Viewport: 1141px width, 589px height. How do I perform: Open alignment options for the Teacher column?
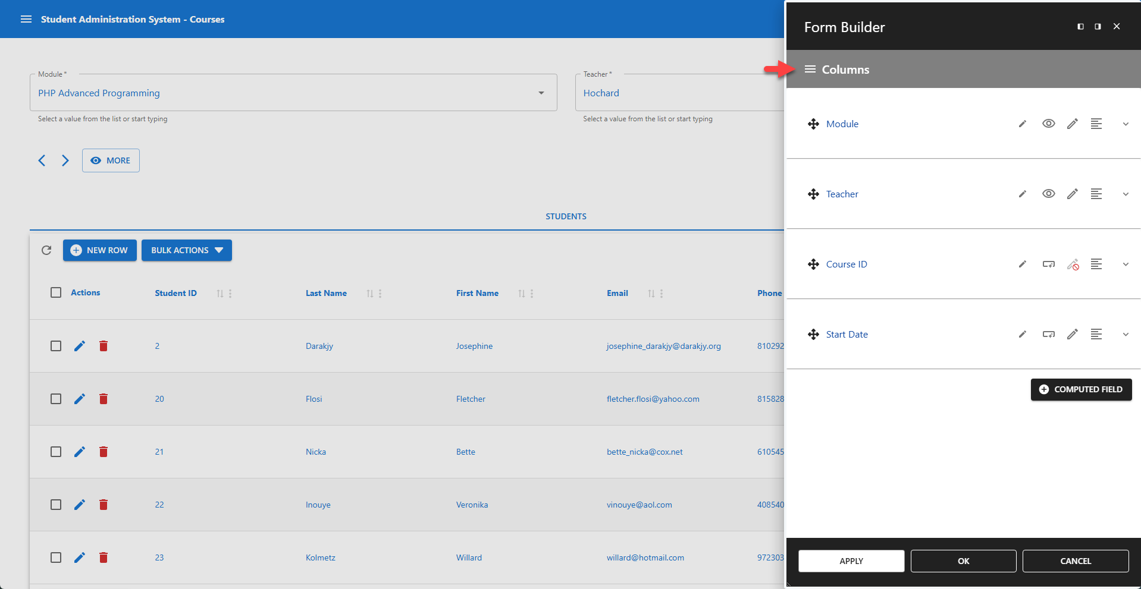(x=1097, y=194)
